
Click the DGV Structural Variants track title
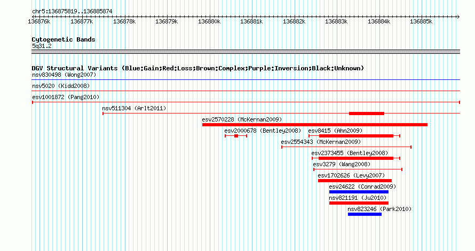click(x=198, y=68)
